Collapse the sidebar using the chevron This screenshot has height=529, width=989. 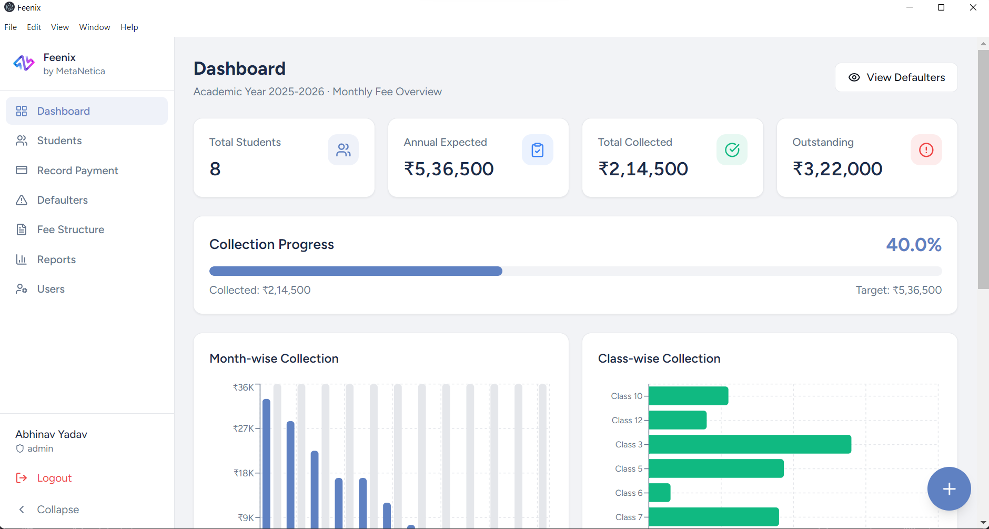22,510
